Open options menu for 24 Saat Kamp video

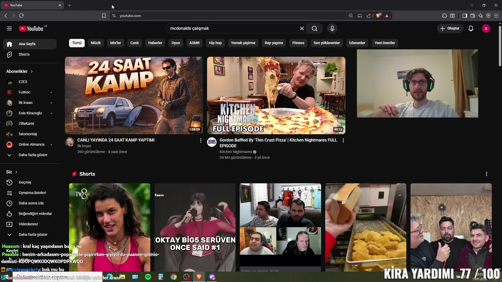pos(201,140)
